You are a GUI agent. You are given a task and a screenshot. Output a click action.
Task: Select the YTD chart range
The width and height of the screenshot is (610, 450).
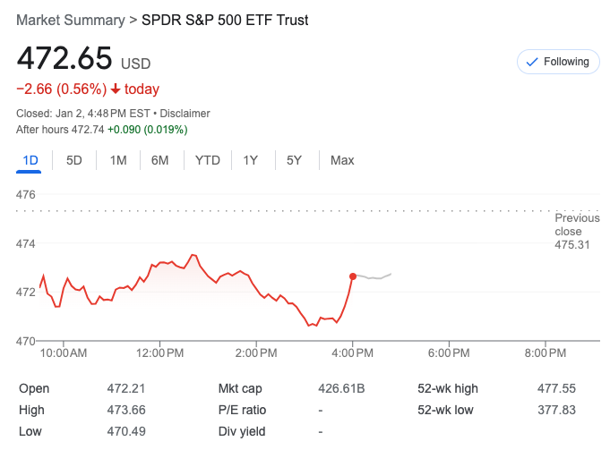(x=208, y=160)
